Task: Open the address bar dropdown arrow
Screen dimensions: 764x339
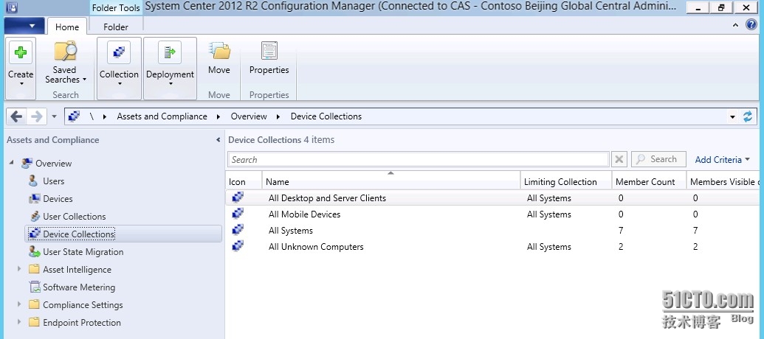Action: [x=732, y=116]
